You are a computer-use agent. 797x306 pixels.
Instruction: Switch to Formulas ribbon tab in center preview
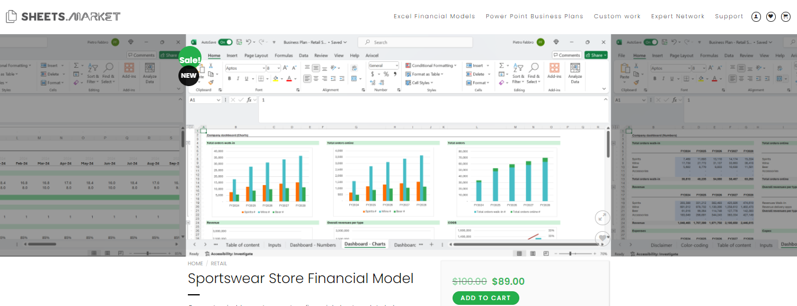[x=284, y=55]
